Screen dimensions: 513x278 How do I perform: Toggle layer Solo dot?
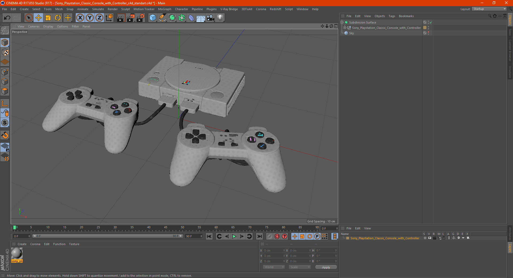tap(425, 238)
